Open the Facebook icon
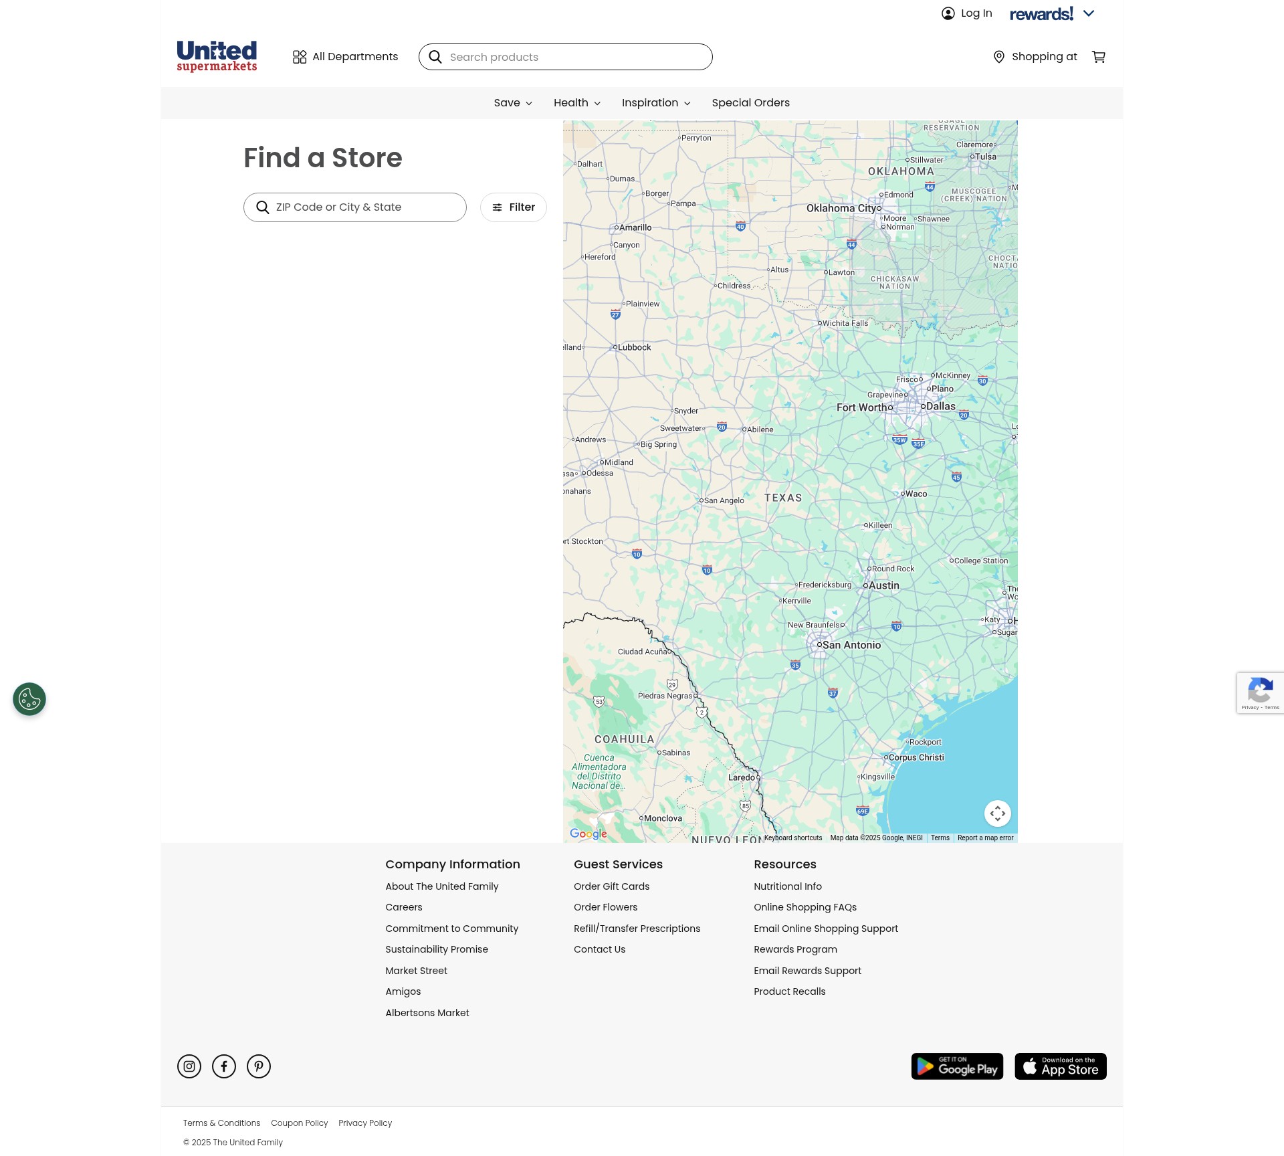 [224, 1066]
